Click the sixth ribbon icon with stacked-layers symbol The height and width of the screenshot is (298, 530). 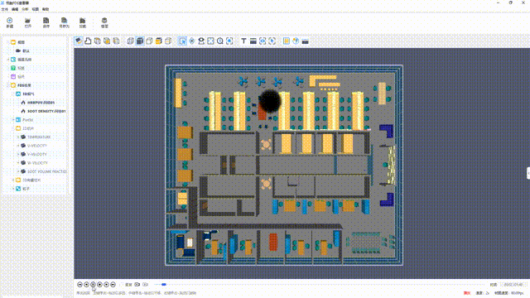pyautogui.click(x=104, y=21)
